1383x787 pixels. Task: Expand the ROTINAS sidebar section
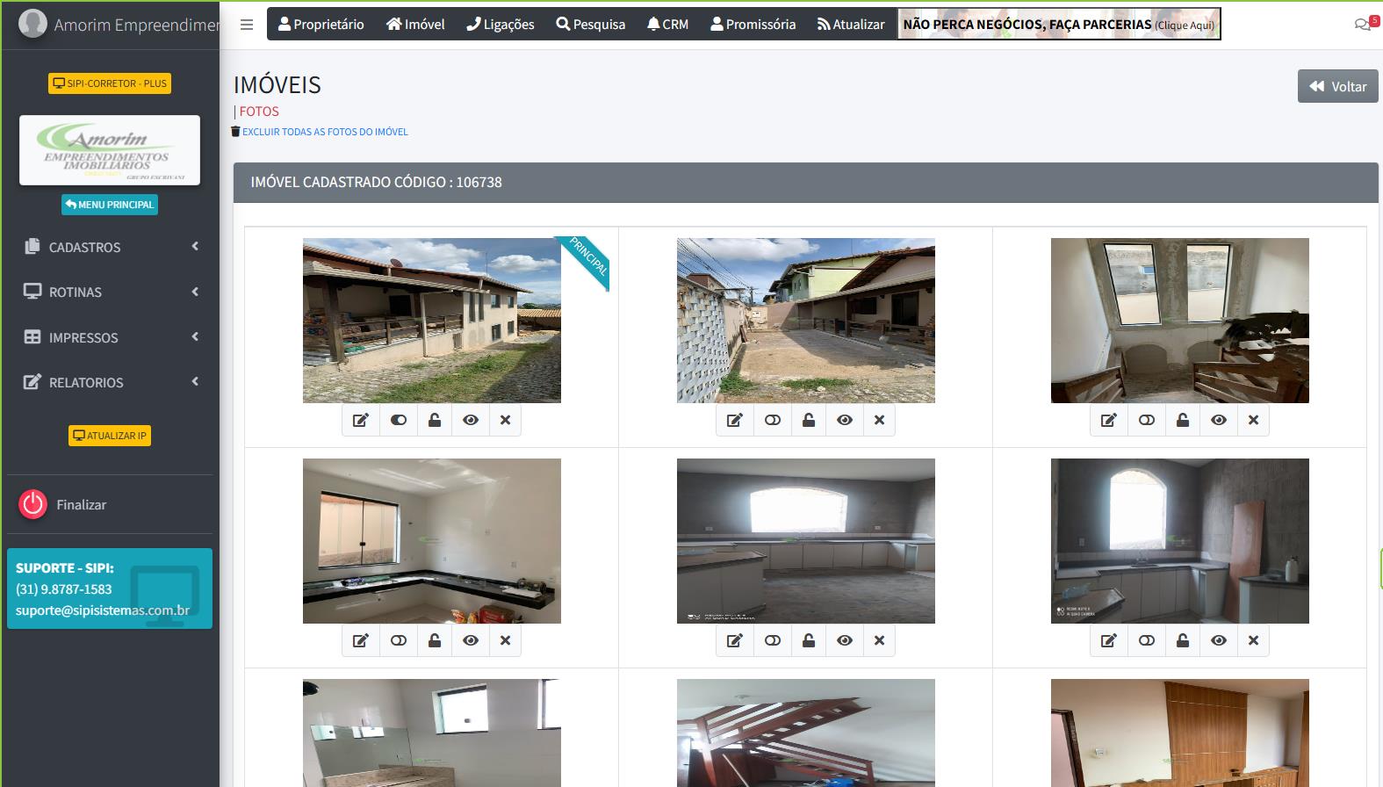pos(111,292)
